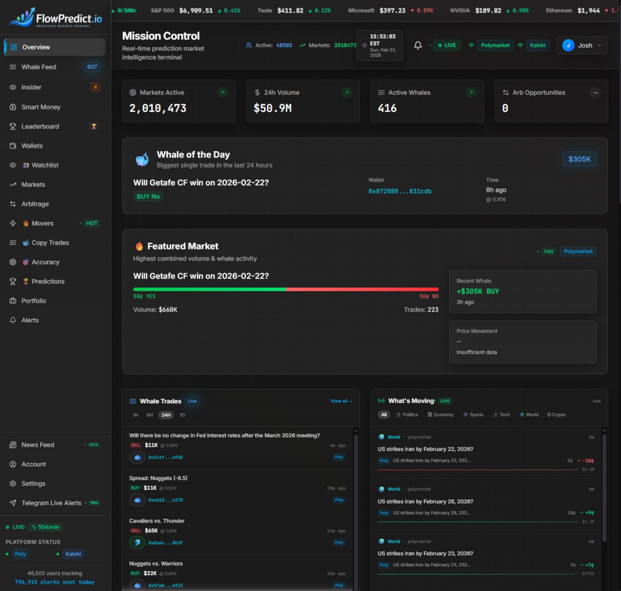
Task: Open Arb Opportunities card arrow icon
Action: [x=595, y=92]
